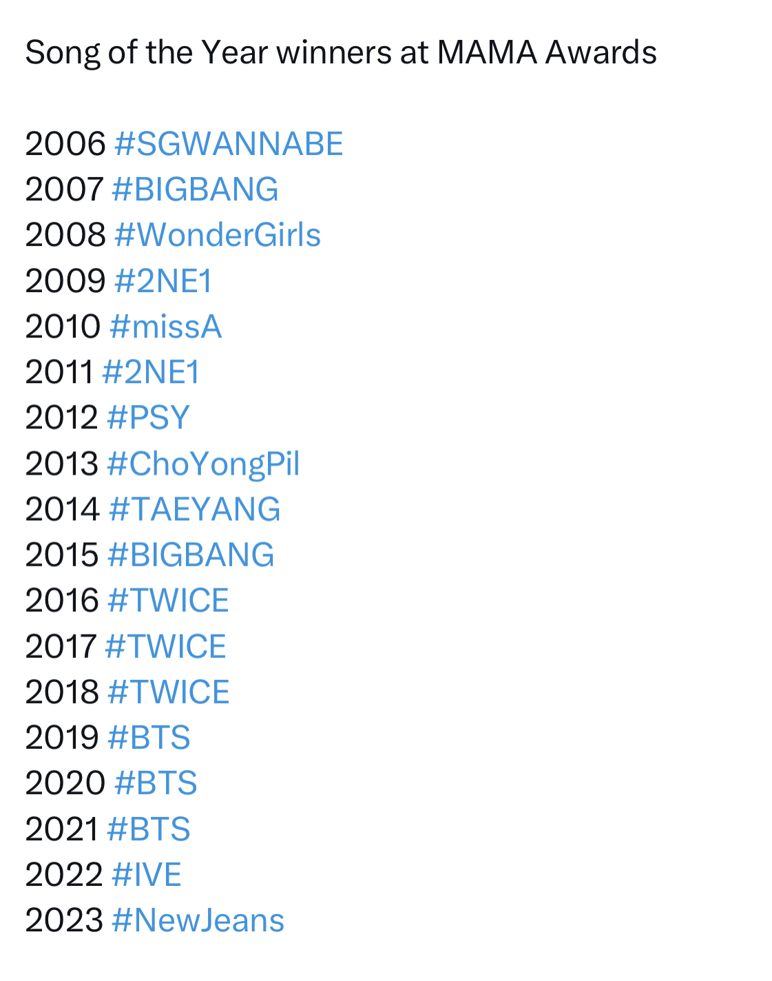Click the #TWICE hashtag on the 2017 line
The height and width of the screenshot is (981, 772).
tap(165, 646)
